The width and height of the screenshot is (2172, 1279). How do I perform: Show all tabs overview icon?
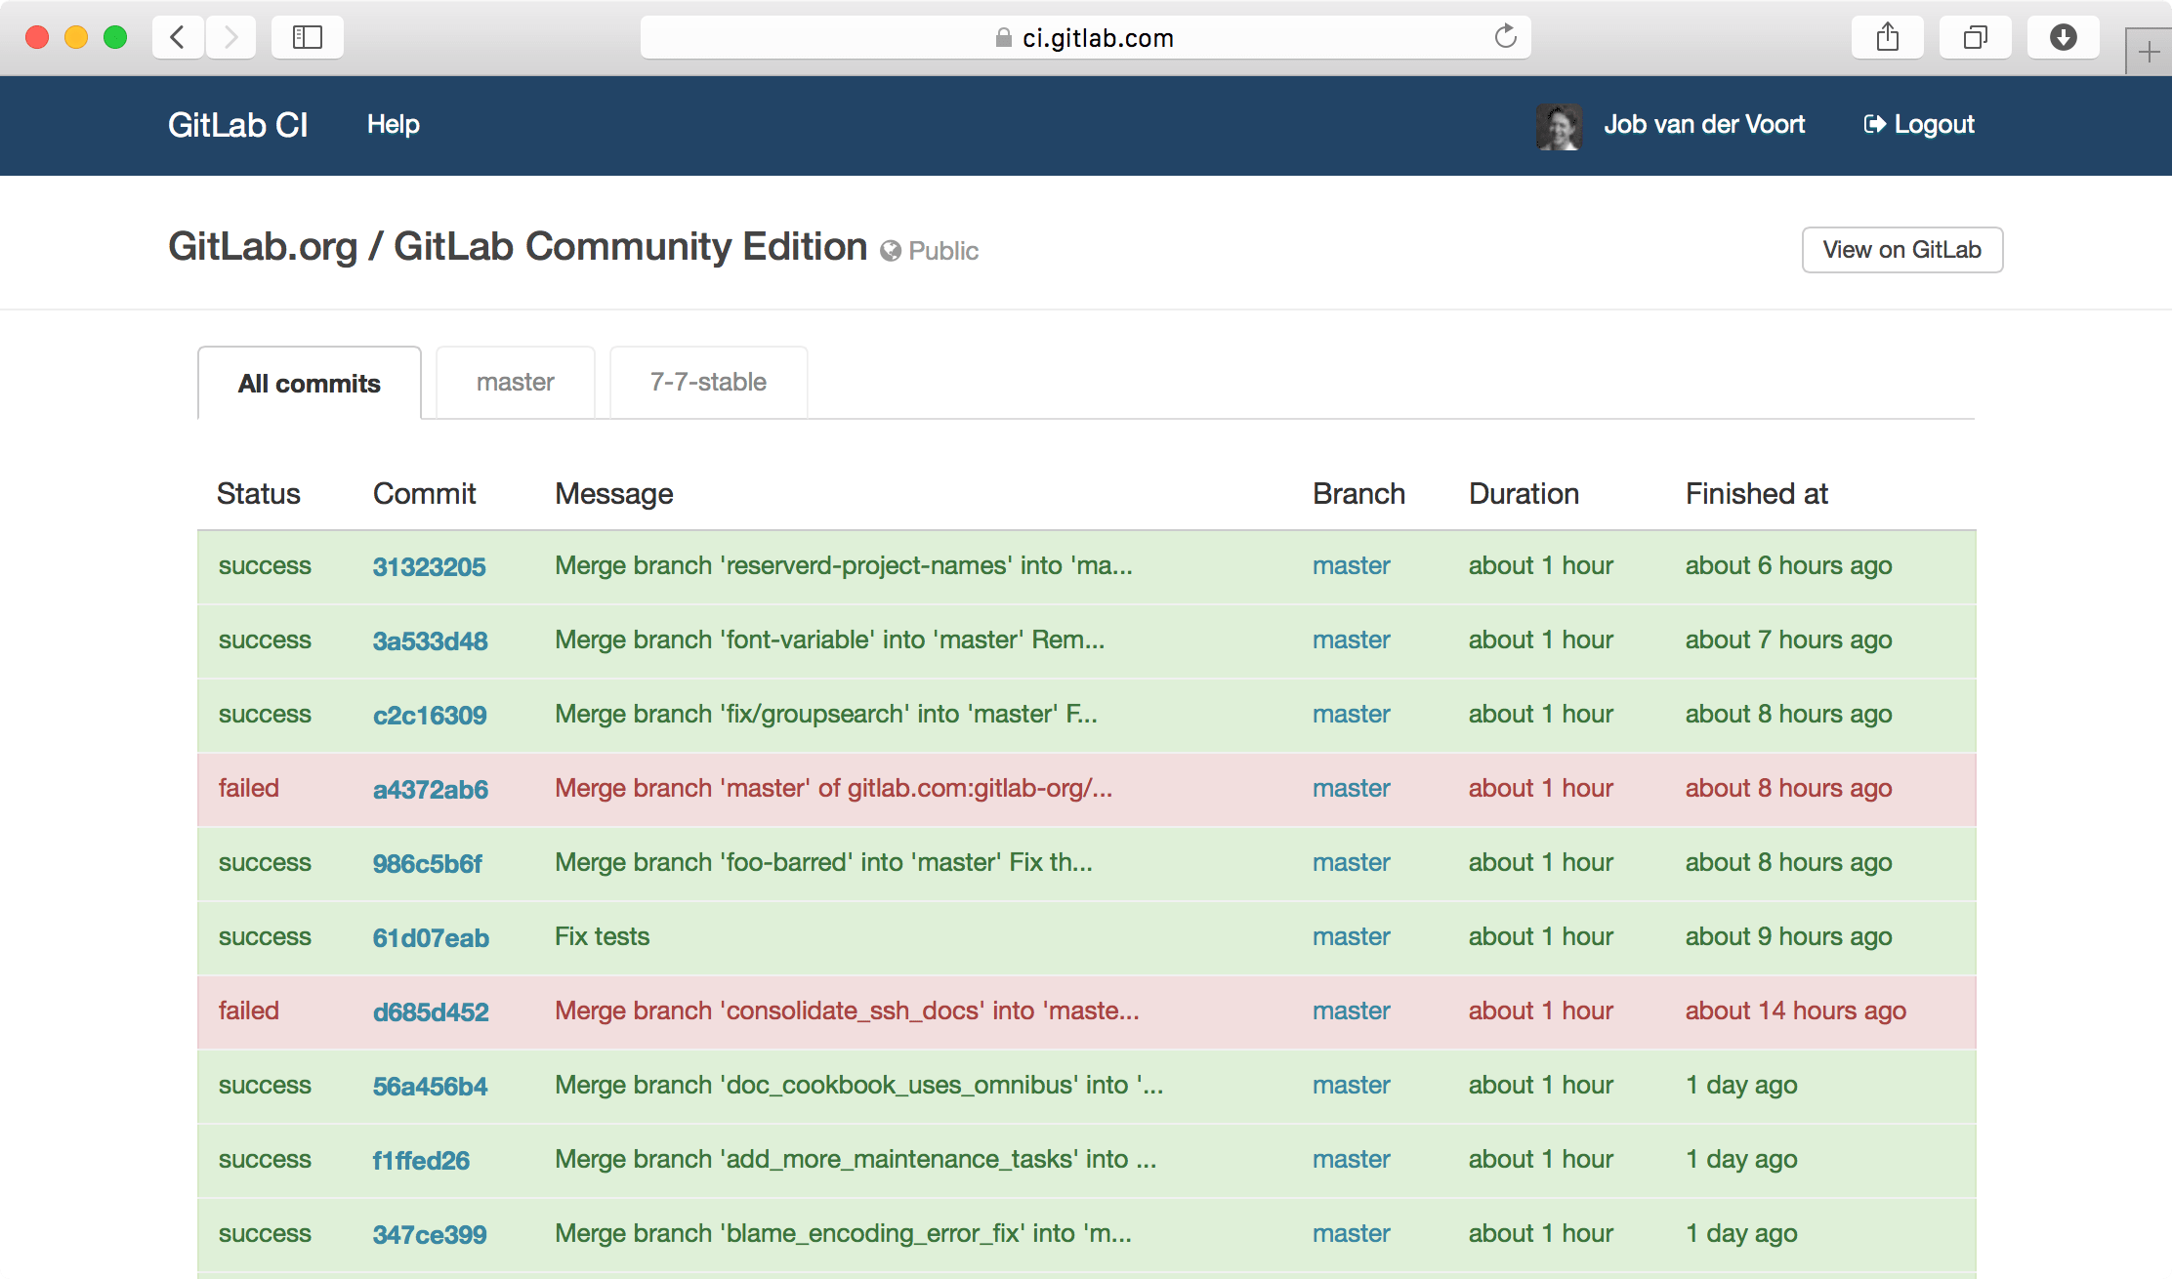click(1975, 38)
